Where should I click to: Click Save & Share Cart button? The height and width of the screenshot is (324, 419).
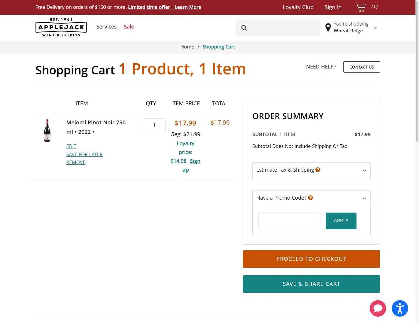click(311, 284)
